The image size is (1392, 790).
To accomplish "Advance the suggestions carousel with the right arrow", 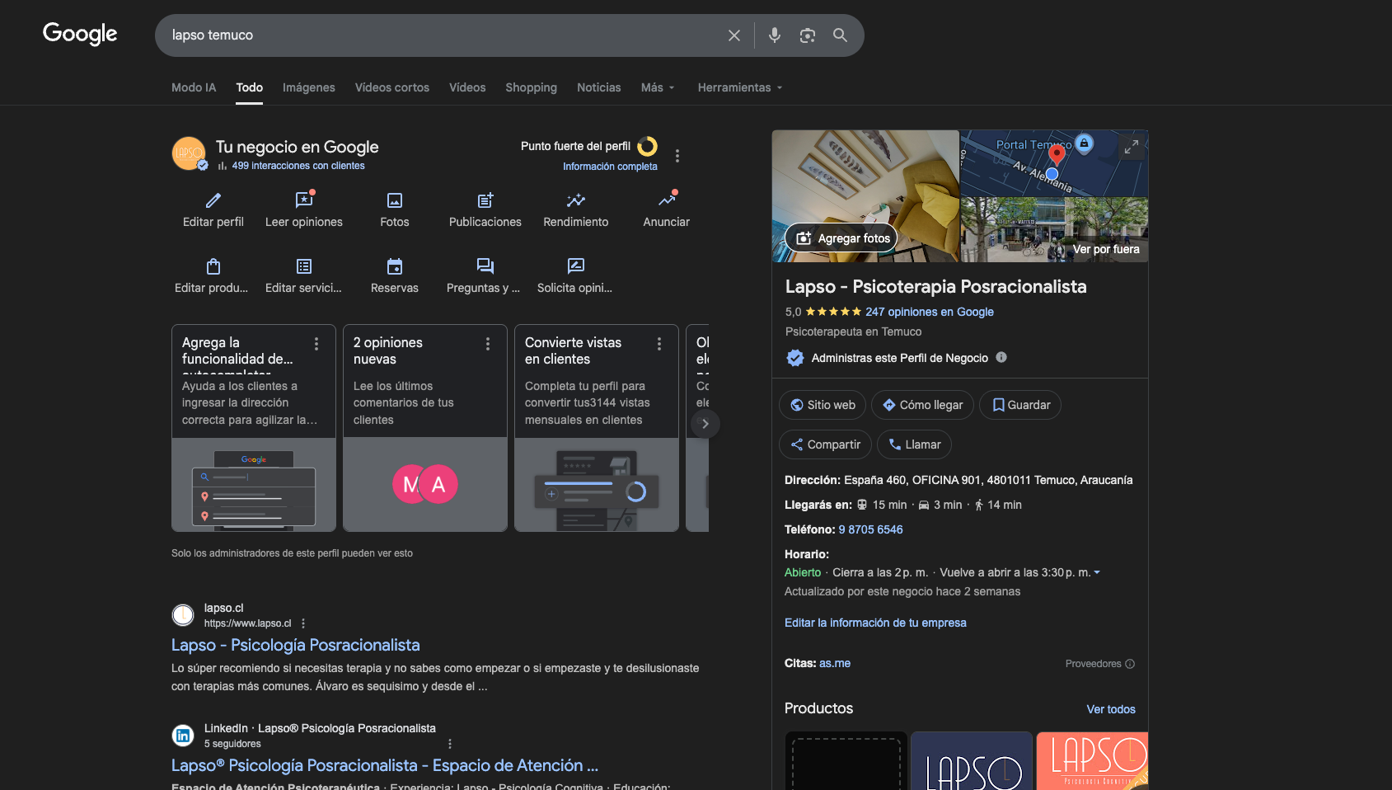I will pyautogui.click(x=705, y=423).
